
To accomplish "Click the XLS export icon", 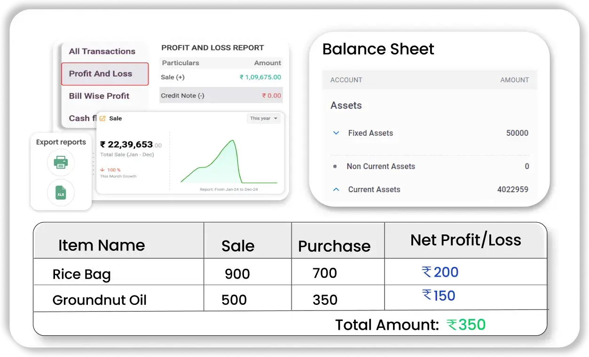I will [x=61, y=193].
